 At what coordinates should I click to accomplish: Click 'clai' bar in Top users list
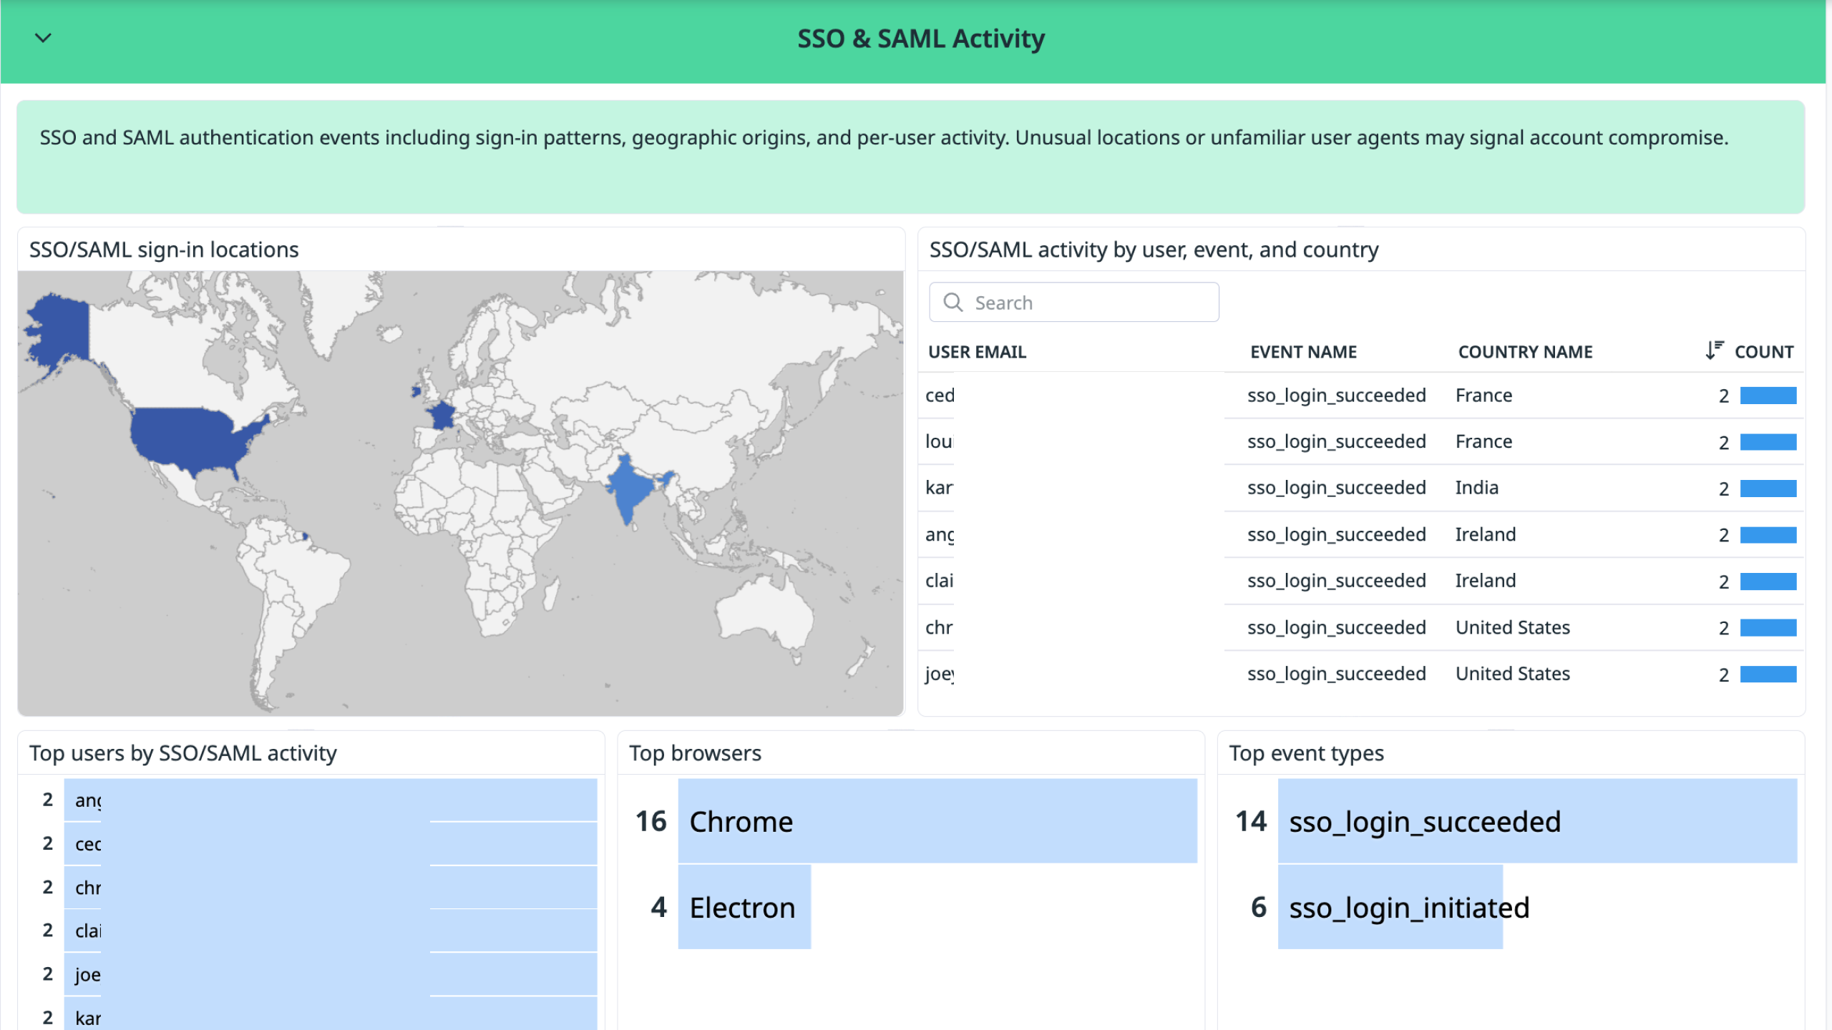(331, 931)
